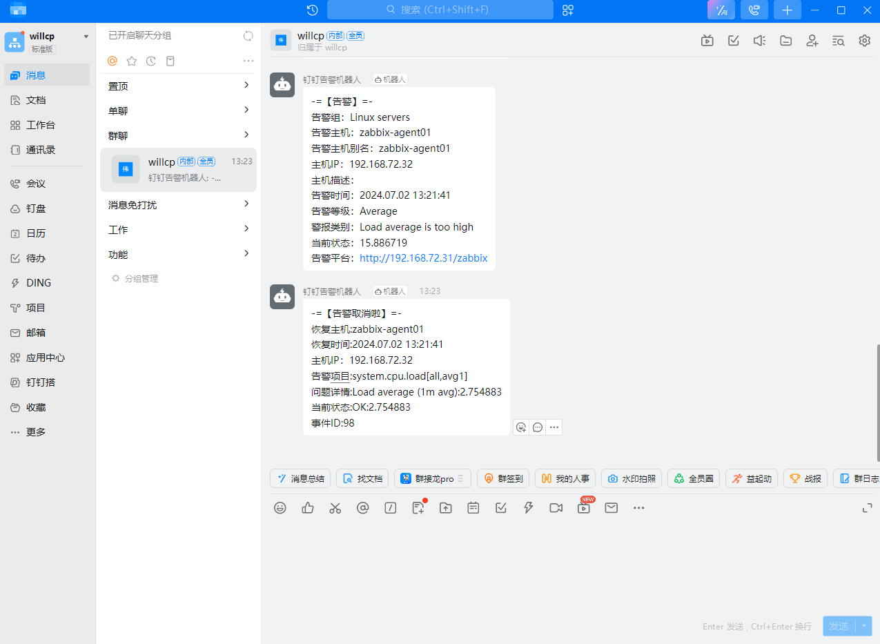The width and height of the screenshot is (880, 644).
Task: Click the message text input area
Action: coord(570,566)
